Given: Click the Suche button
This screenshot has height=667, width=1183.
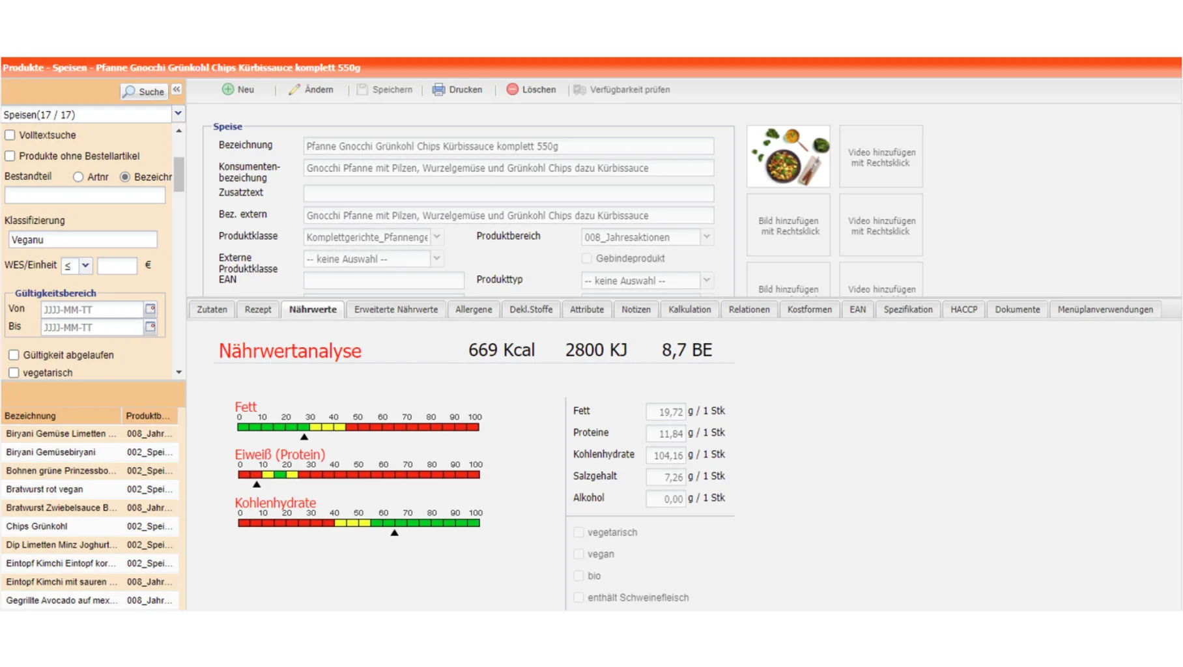Looking at the screenshot, I should (x=144, y=92).
